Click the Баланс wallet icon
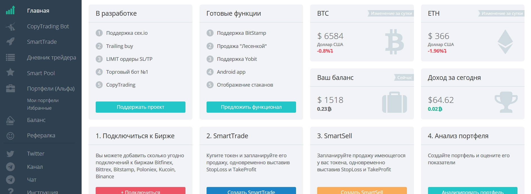This screenshot has height=194, width=531. (10, 120)
